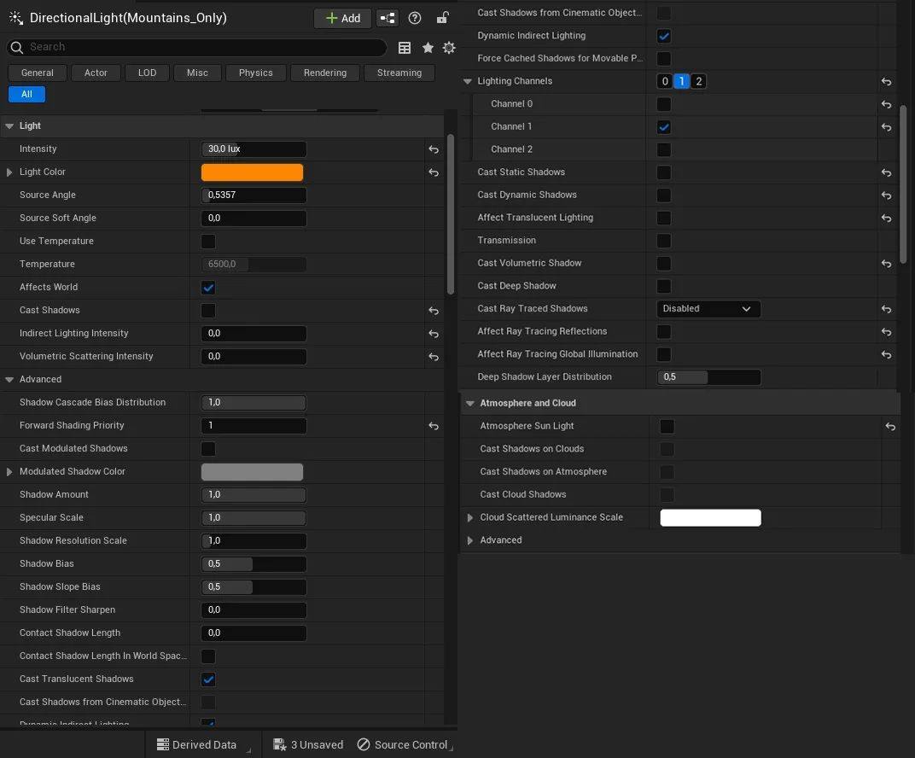Enable the Cast Shadows checkbox
This screenshot has height=758, width=915.
(208, 311)
